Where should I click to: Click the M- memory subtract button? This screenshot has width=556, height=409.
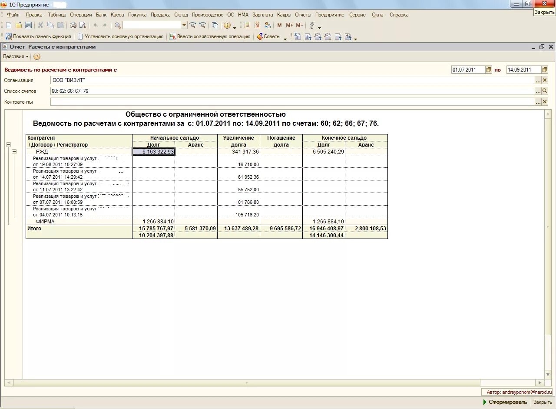(299, 25)
